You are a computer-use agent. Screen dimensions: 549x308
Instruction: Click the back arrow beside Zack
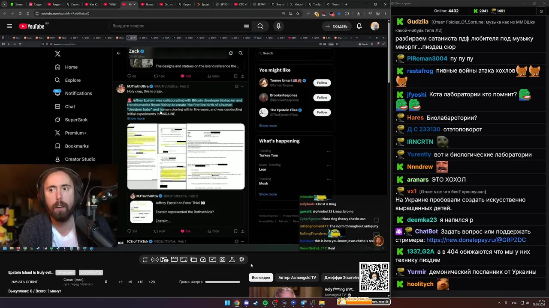(119, 53)
